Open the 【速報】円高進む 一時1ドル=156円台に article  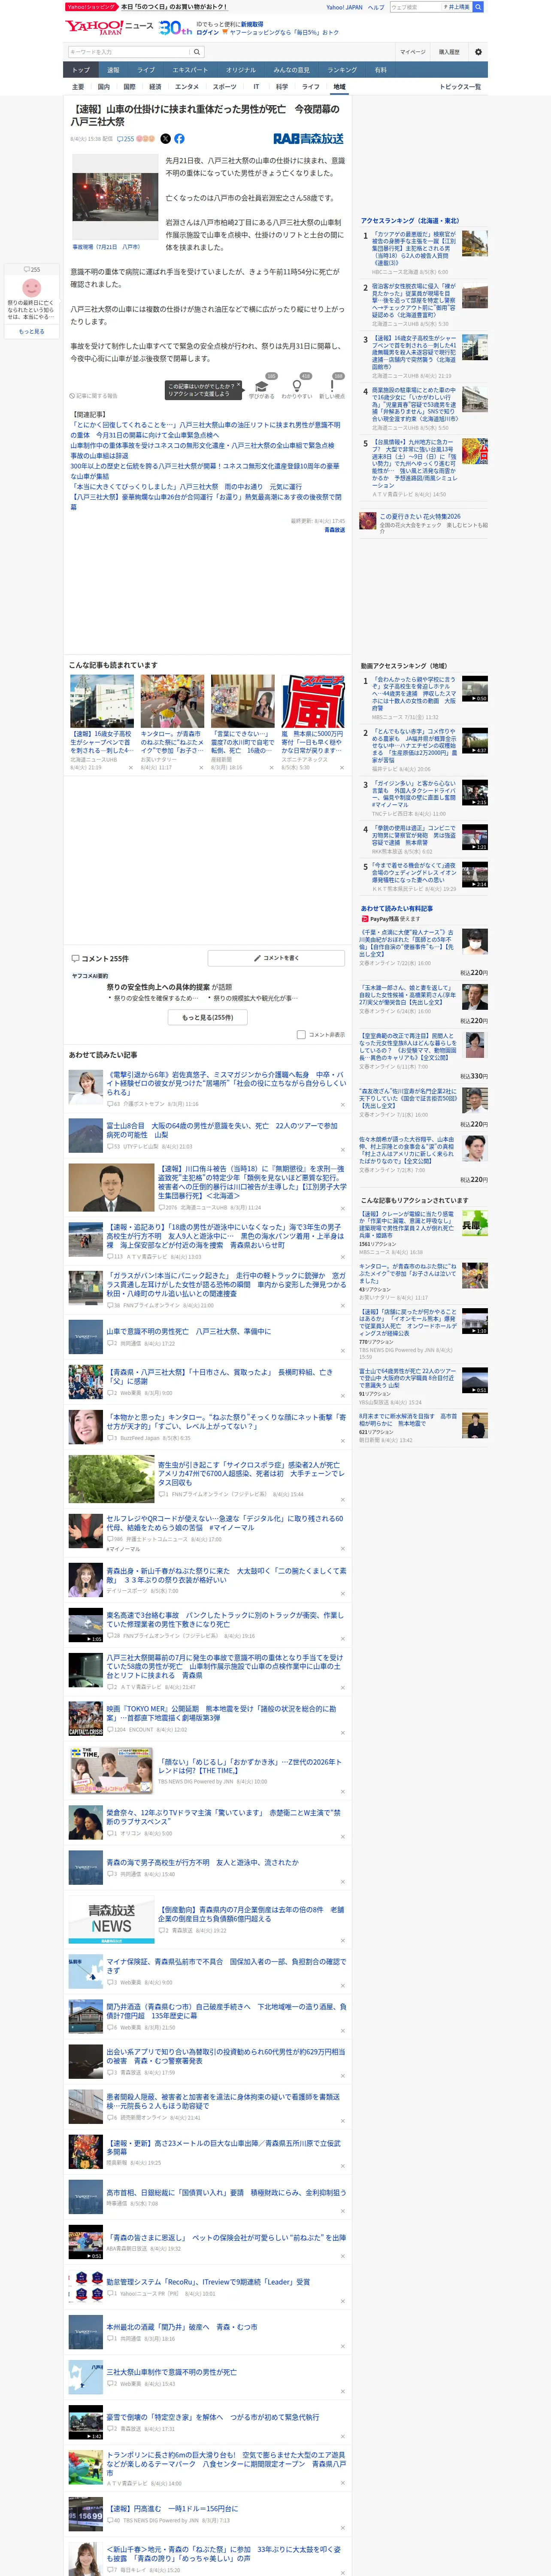(x=172, y=2508)
